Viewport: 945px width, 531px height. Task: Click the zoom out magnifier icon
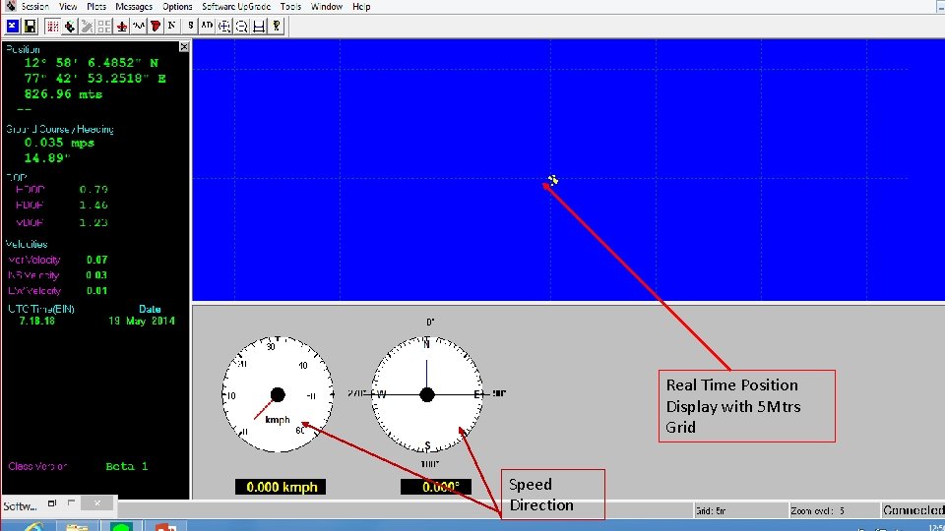241,26
